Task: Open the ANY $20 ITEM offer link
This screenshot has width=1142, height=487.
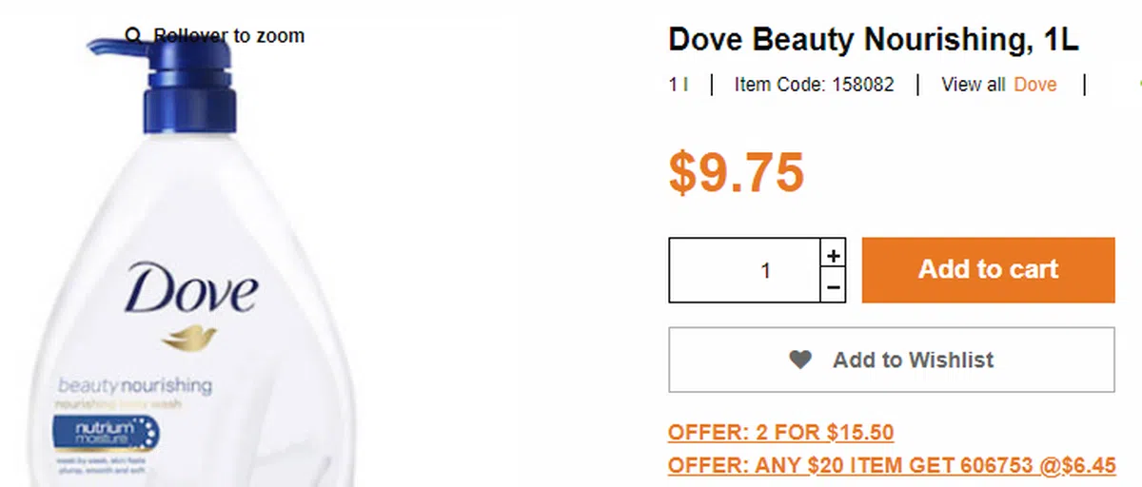Action: [x=891, y=466]
